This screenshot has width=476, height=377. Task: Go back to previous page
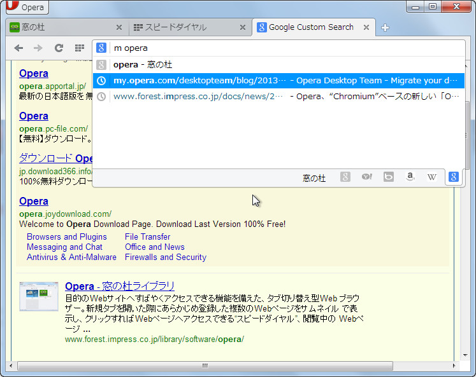[x=19, y=48]
